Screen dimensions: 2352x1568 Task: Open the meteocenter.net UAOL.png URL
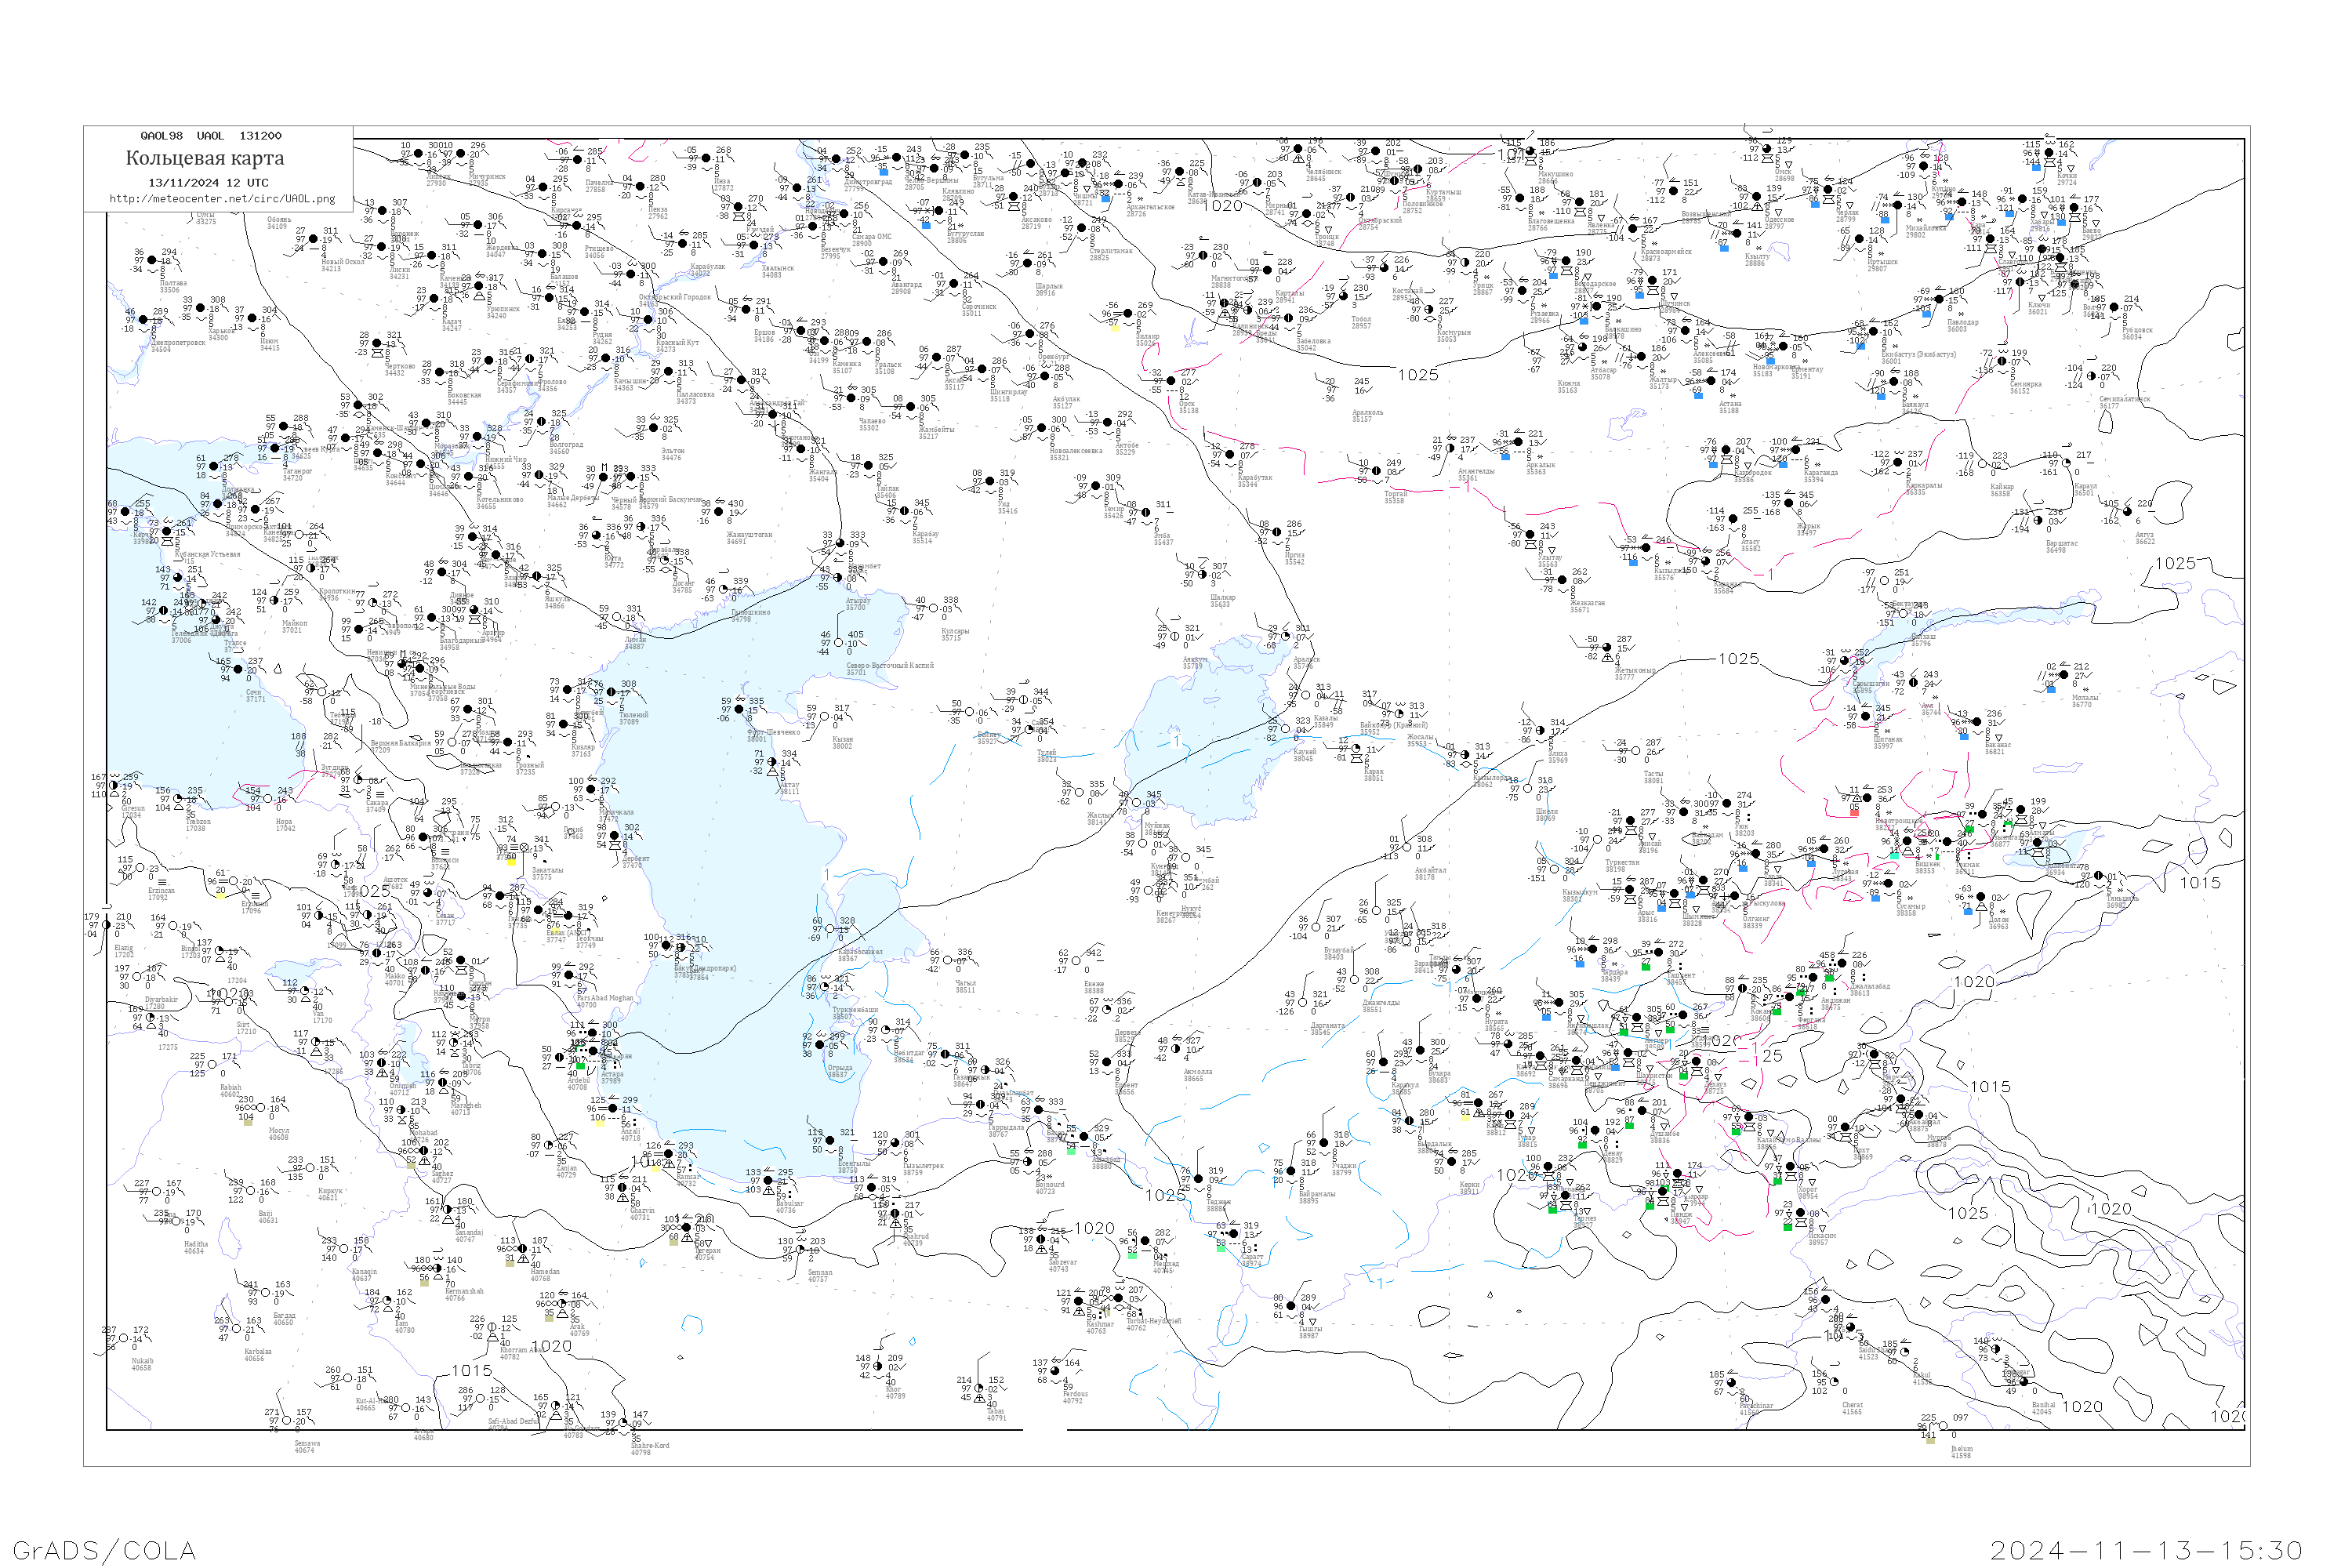(221, 198)
